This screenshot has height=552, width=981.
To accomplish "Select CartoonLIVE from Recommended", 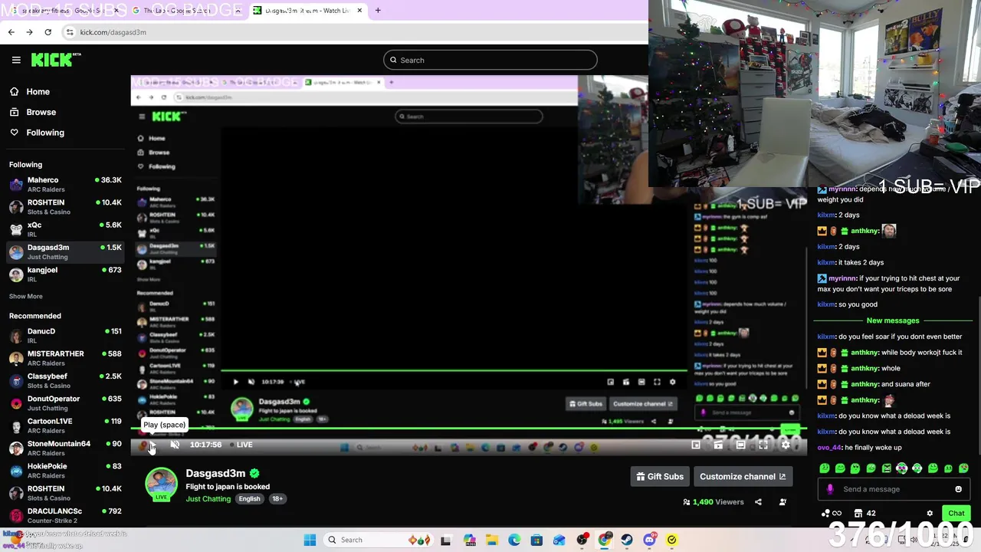I will [65, 426].
